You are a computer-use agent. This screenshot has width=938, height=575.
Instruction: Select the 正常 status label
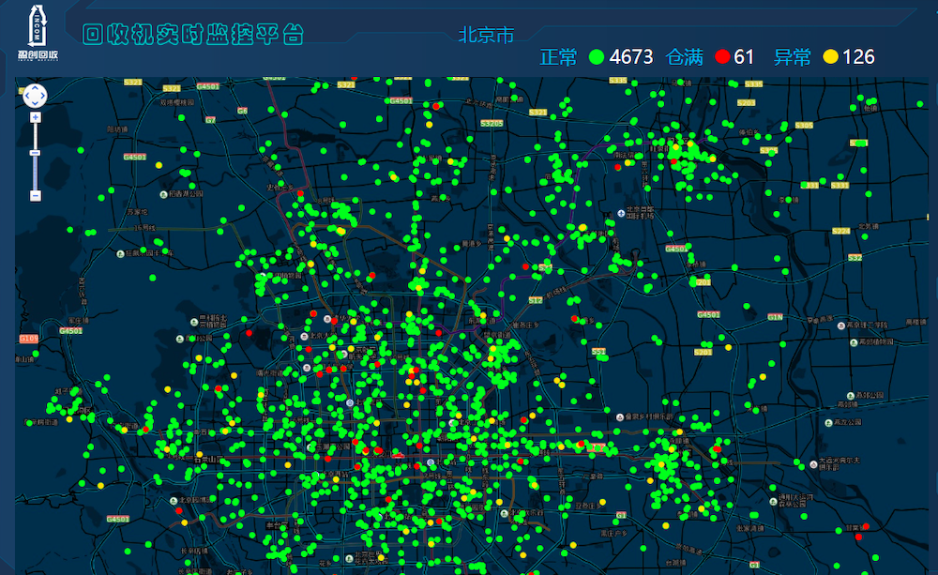pyautogui.click(x=558, y=57)
